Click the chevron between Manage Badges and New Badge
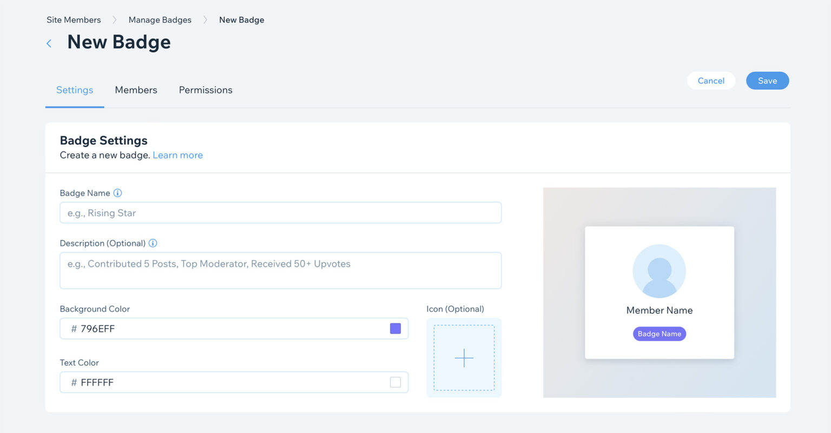Image resolution: width=831 pixels, height=433 pixels. pyautogui.click(x=205, y=19)
